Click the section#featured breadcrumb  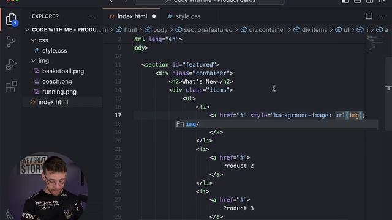tap(204, 30)
